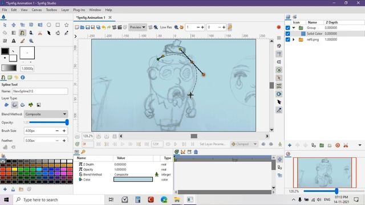This screenshot has width=365, height=205.
Task: Open the Clamped interpolation dropdown
Action: coord(244,144)
